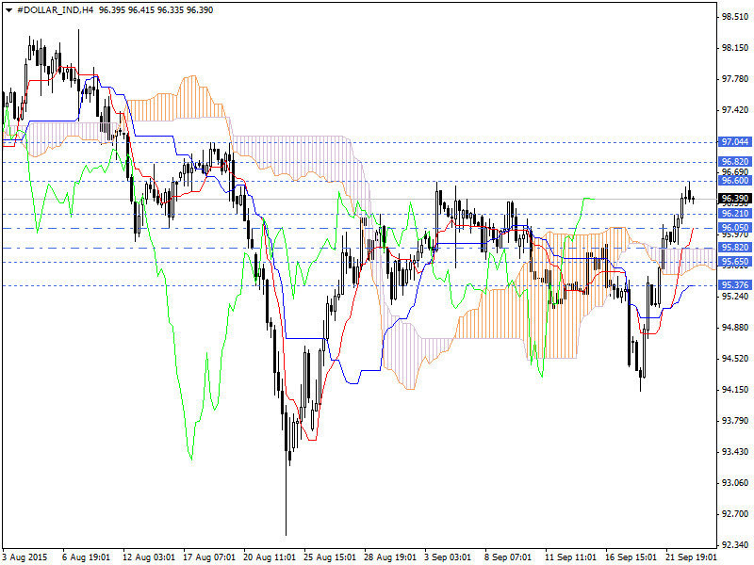This screenshot has width=754, height=565.
Task: Click the 21 Sep 19:01 time label
Action: 691,557
